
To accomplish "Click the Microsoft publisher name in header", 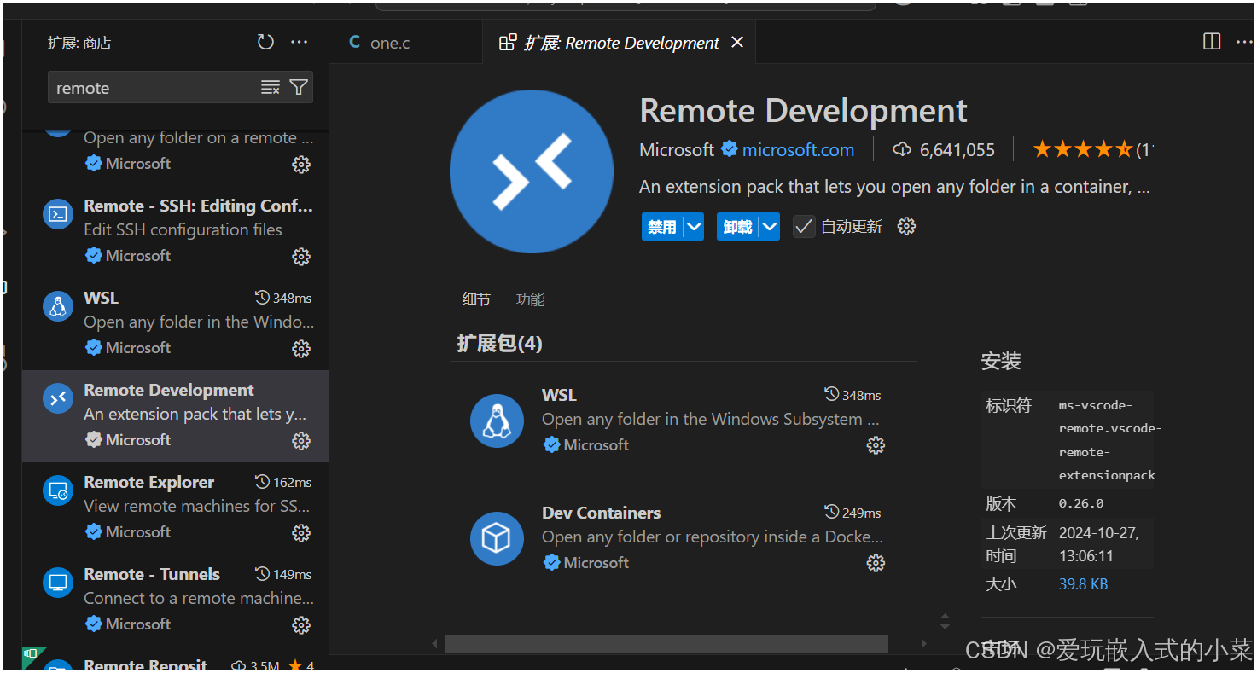I will [677, 150].
